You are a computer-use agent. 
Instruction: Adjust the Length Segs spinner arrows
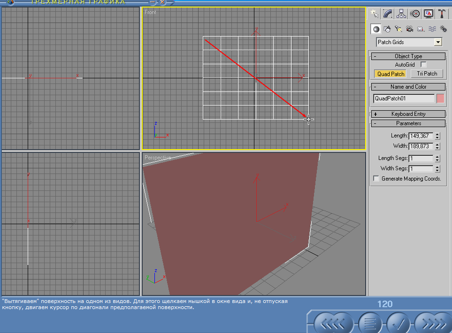click(x=437, y=159)
